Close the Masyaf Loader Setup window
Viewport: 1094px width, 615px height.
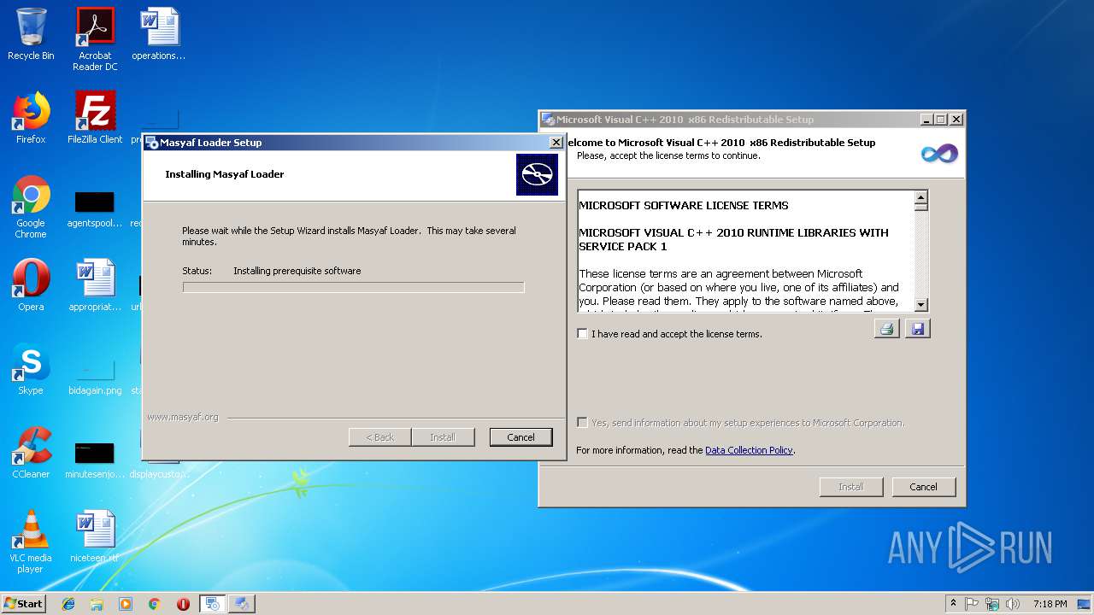click(x=556, y=143)
